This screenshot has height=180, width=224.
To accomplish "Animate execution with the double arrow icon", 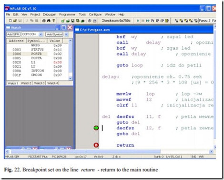I will (148, 21).
